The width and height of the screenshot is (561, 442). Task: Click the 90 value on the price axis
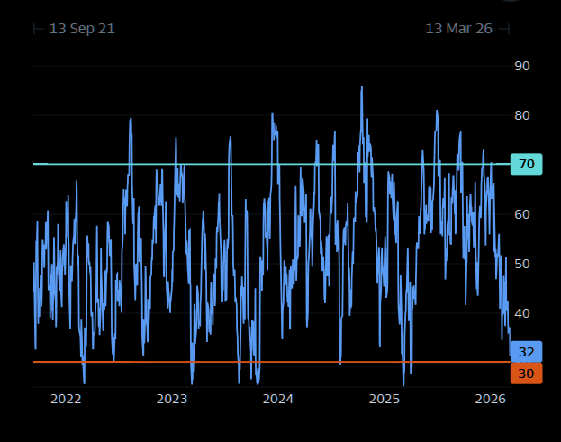coord(522,66)
